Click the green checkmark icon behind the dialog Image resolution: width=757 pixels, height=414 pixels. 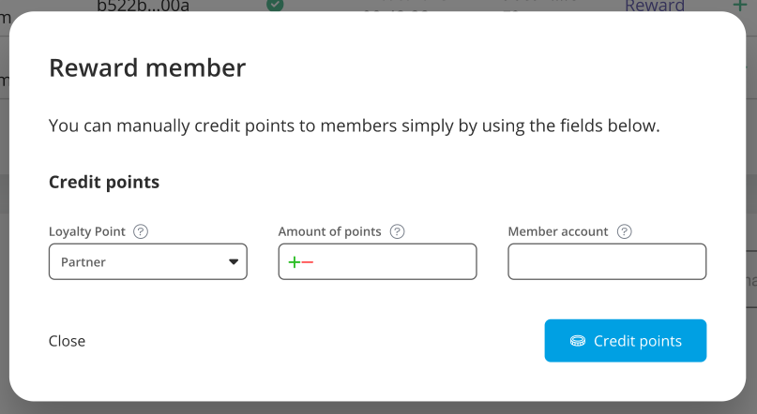click(x=275, y=6)
